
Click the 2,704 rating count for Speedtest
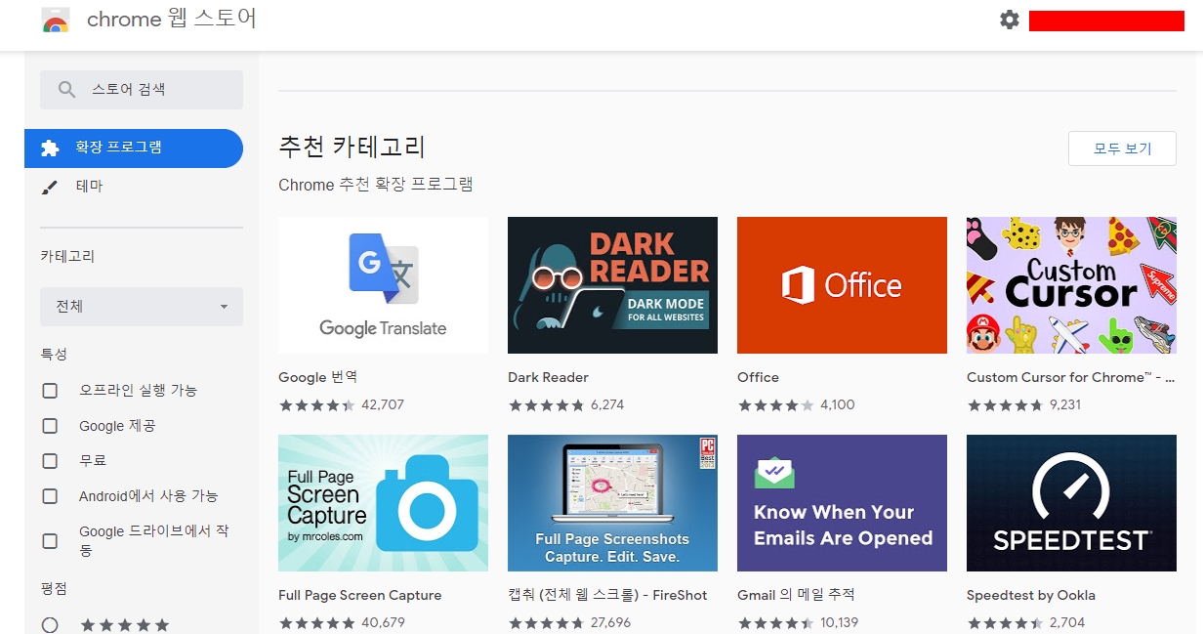pyautogui.click(x=1066, y=622)
